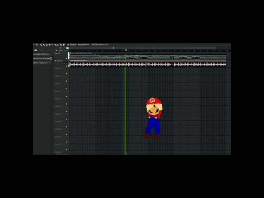This screenshot has height=198, width=264.
Task: Choose the Playback speaker tool
Action: tap(64, 45)
